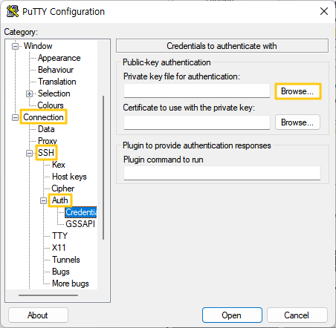The image size is (336, 328).
Task: Open the Bugs settings
Action: [61, 272]
